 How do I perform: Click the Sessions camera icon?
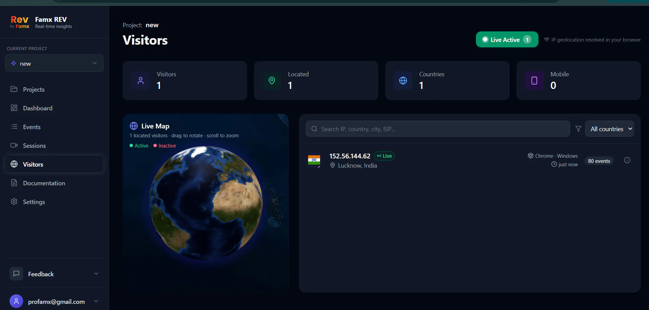(14, 145)
